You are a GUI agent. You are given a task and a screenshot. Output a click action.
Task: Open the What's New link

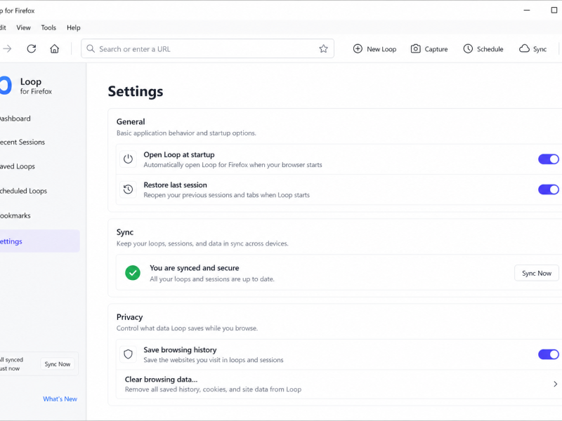[60, 399]
